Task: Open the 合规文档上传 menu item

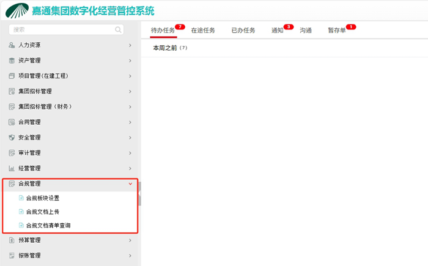Action: pos(42,212)
